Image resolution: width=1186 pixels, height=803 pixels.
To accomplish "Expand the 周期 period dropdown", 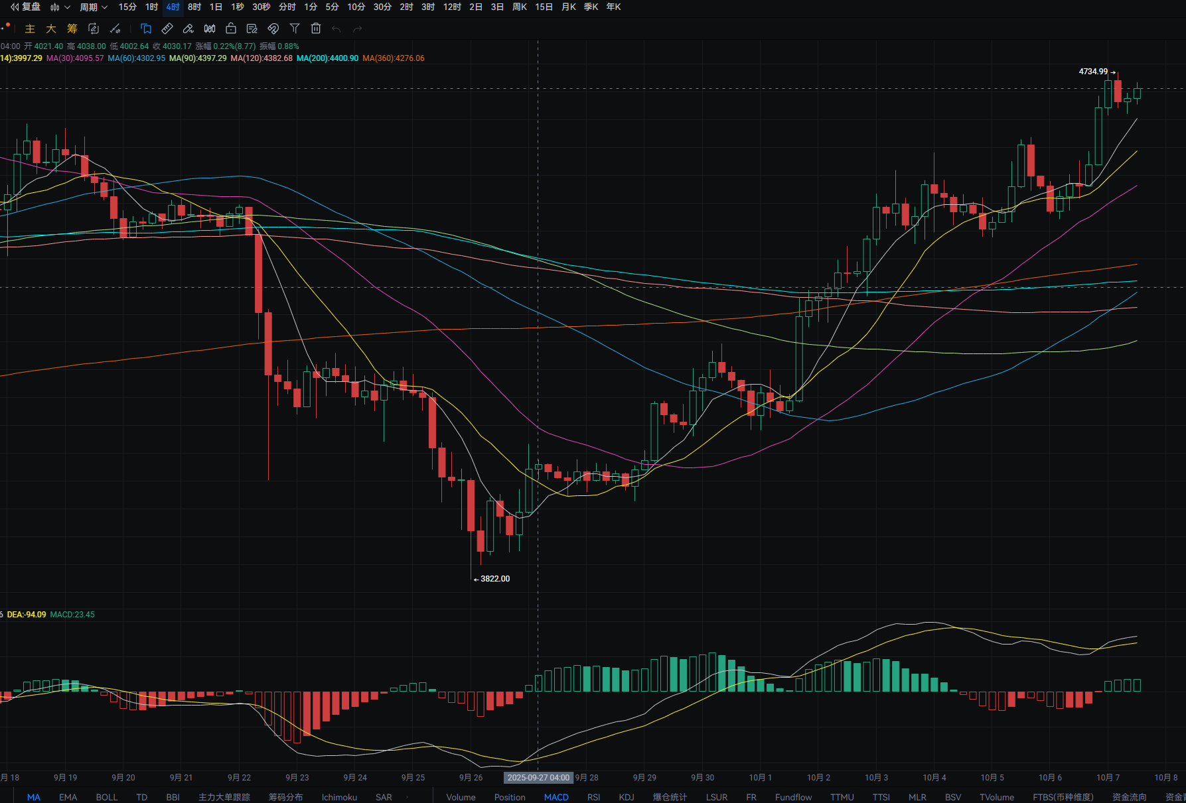I will pos(93,7).
